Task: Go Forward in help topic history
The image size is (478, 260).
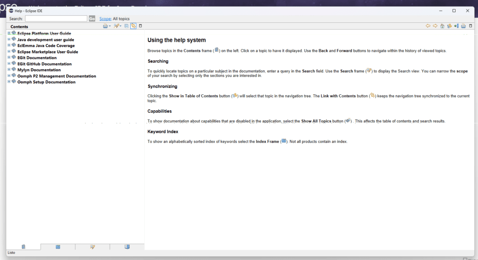Action: coord(435,26)
